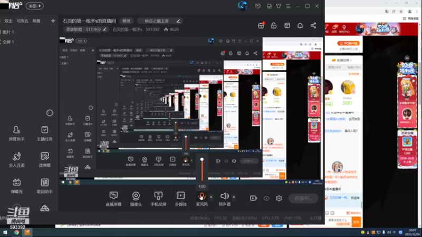
Task: Open 主播任务 streamer tasks
Action: click(45, 134)
